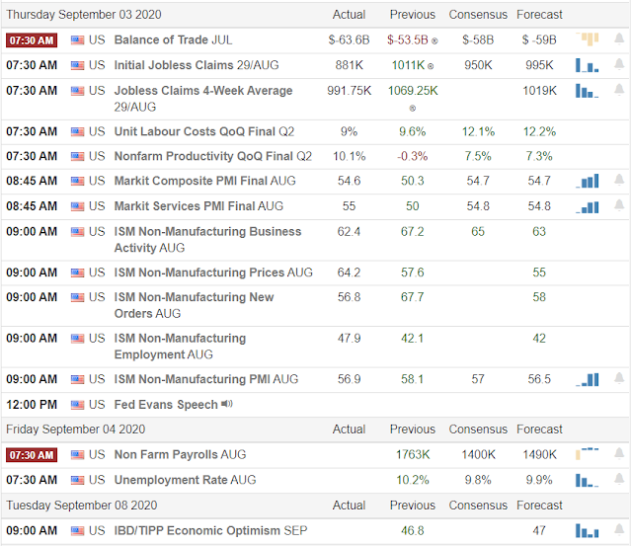
Task: Open Unit Labour Costs QoQ Final link
Action: click(204, 131)
